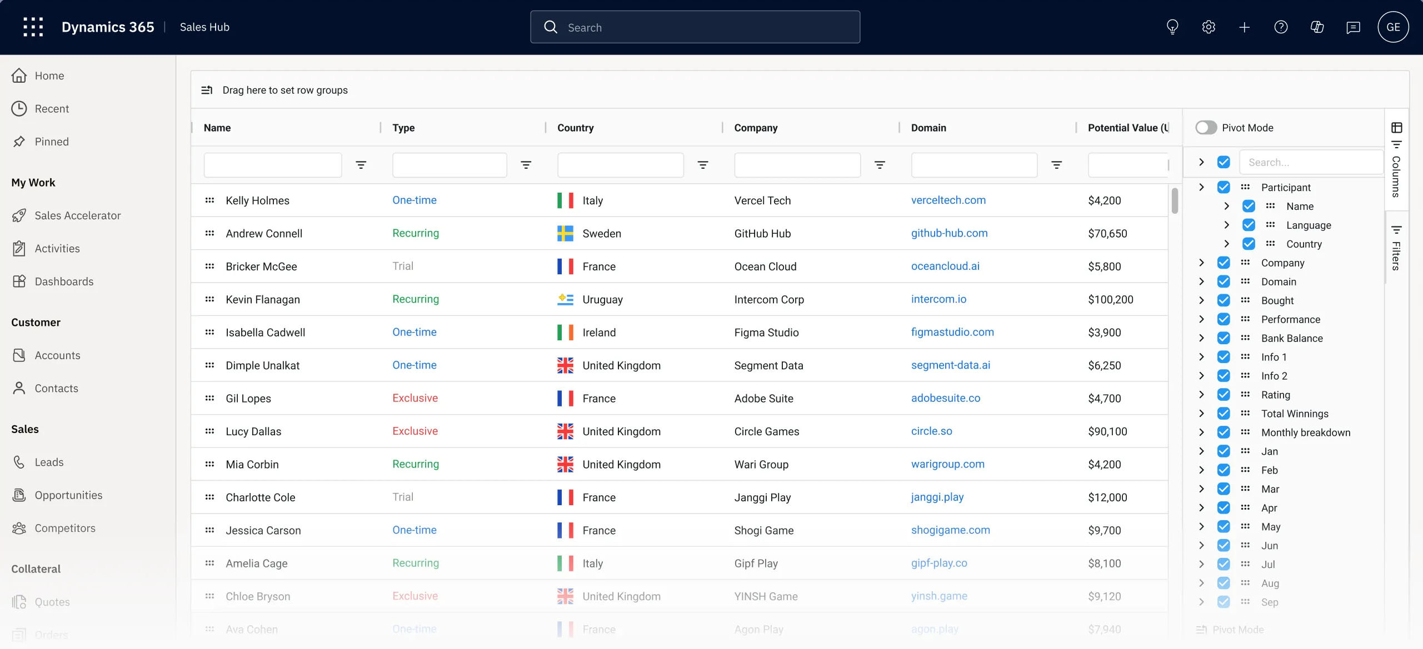The height and width of the screenshot is (649, 1423).
Task: Open the settings gear icon
Action: (1208, 27)
